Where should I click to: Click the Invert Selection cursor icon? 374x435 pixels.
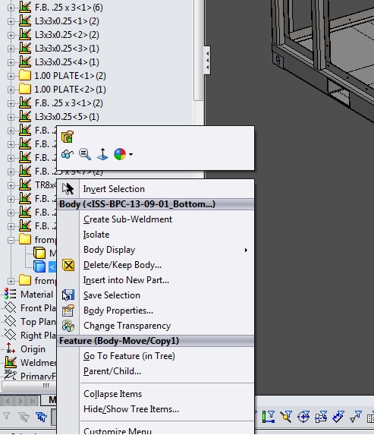(x=68, y=189)
